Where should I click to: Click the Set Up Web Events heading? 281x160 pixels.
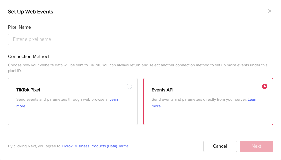pyautogui.click(x=30, y=12)
